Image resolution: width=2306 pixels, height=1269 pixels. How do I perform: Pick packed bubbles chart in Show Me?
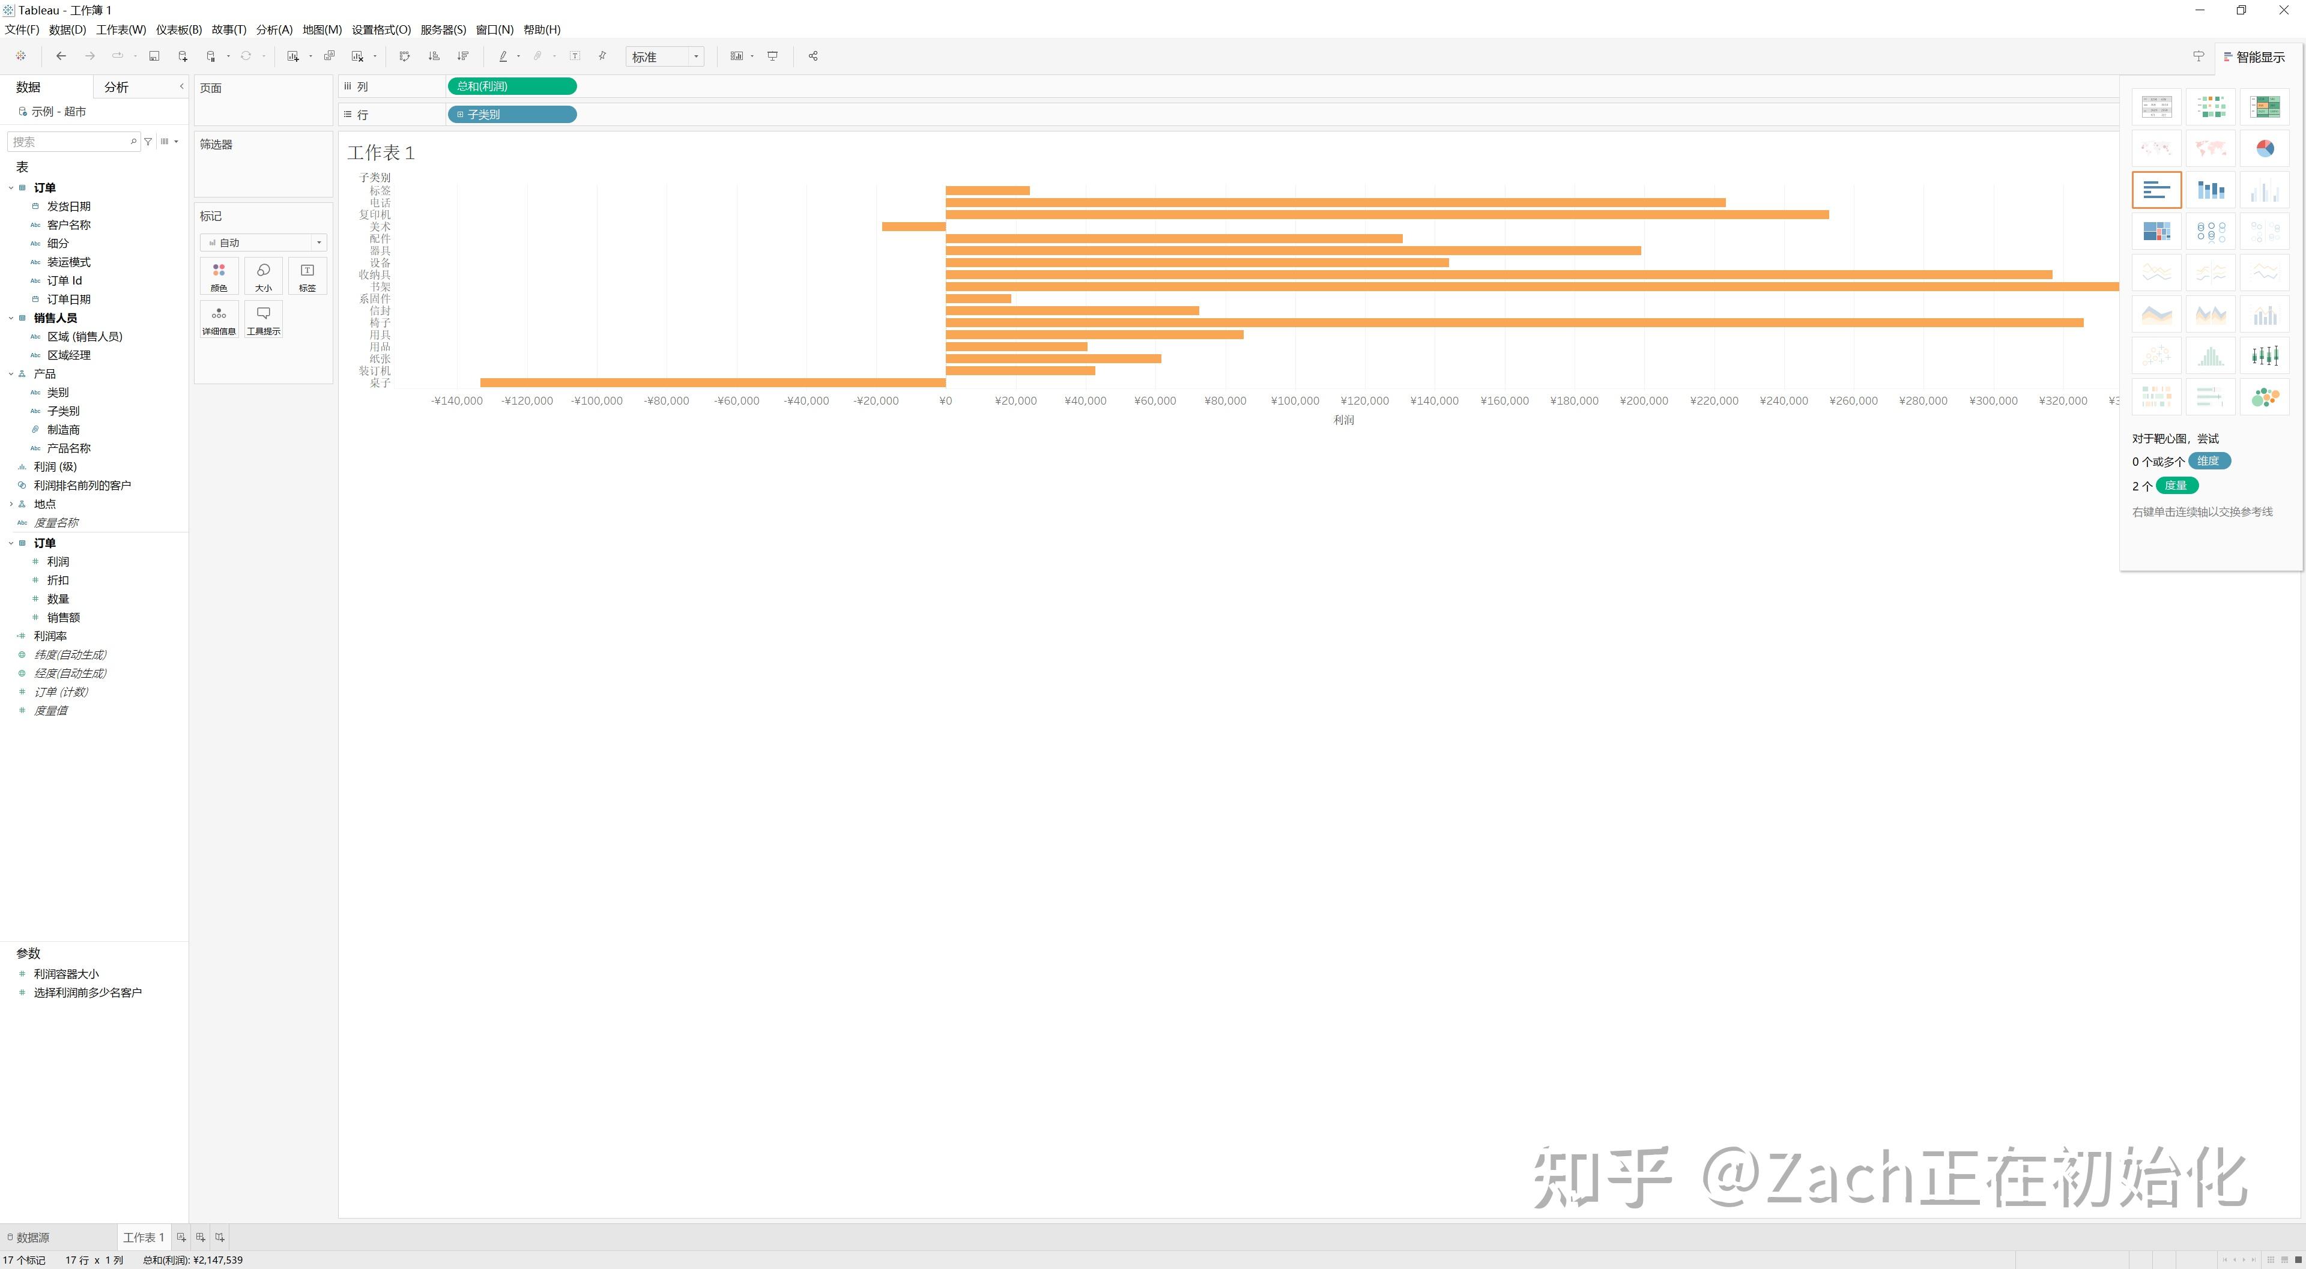pos(2265,397)
